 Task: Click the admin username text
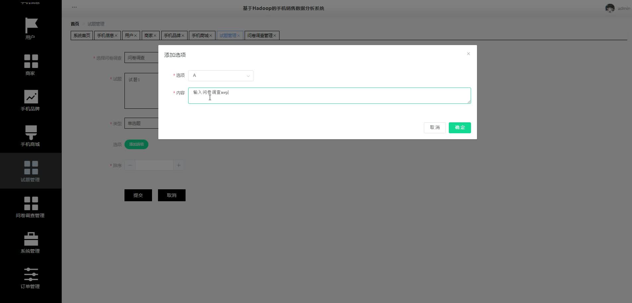[624, 9]
